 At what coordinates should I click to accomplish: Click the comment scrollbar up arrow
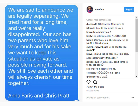point(136,18)
